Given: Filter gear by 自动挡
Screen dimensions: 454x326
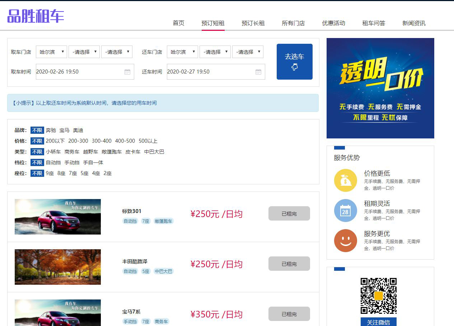Looking at the screenshot, I should (53, 162).
